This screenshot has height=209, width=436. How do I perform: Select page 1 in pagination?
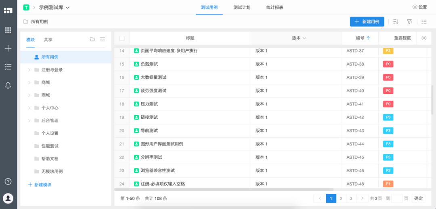click(x=331, y=199)
